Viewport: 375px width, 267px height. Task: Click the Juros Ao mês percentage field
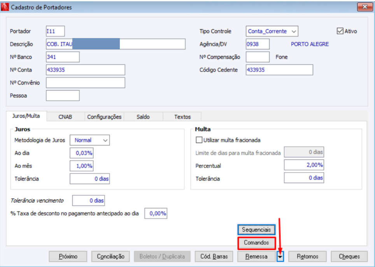click(82, 166)
